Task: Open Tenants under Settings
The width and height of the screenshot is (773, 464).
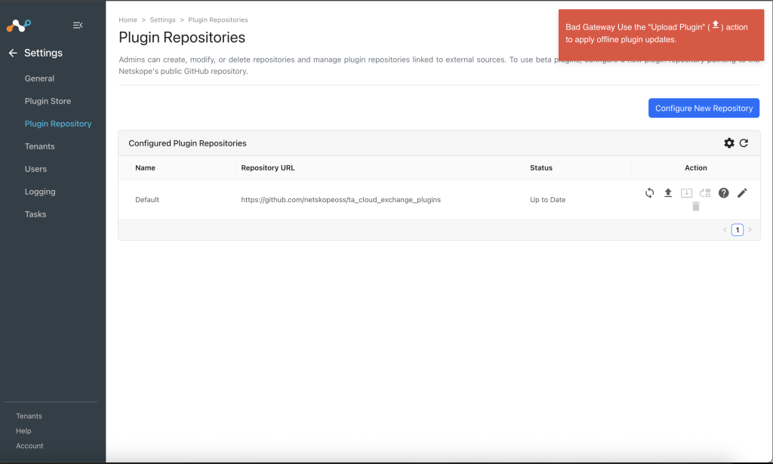Action: click(x=39, y=146)
